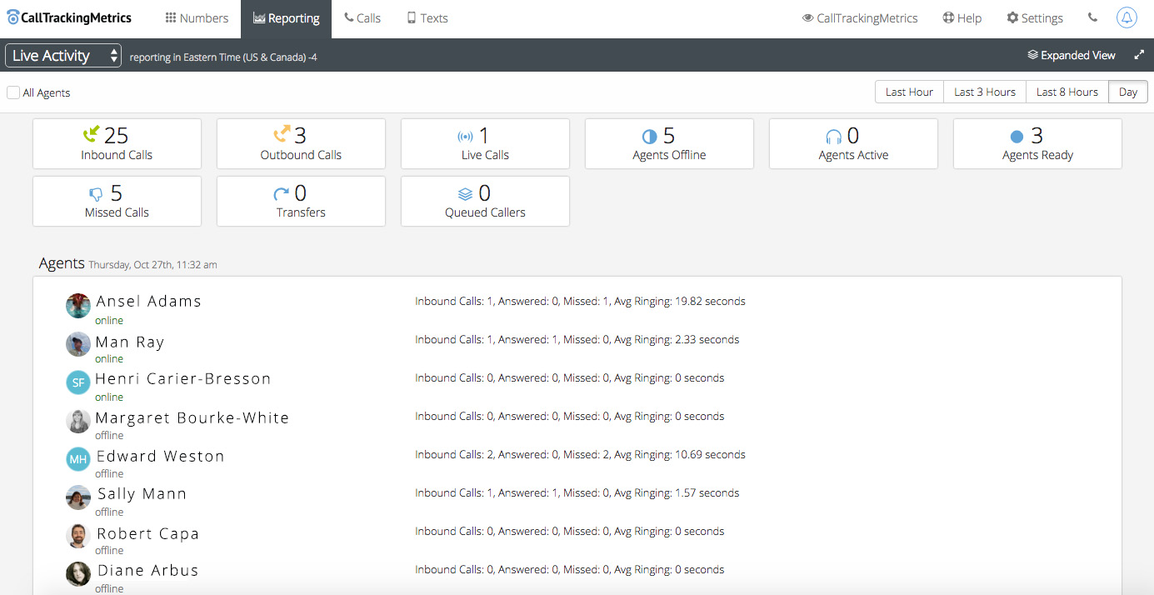Viewport: 1154px width, 595px height.
Task: Click the Agents Active headset icon
Action: (x=833, y=137)
